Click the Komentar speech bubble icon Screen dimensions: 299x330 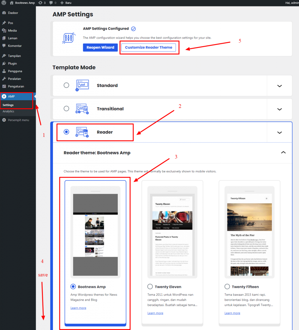[x=4, y=46]
